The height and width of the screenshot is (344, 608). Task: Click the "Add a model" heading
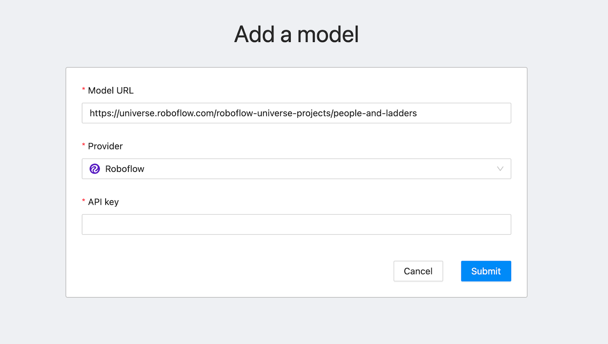point(296,35)
